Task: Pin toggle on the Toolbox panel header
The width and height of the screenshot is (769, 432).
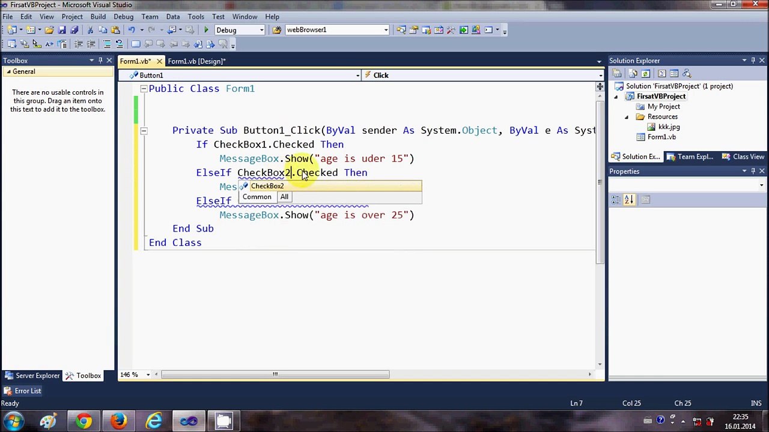Action: [100, 61]
